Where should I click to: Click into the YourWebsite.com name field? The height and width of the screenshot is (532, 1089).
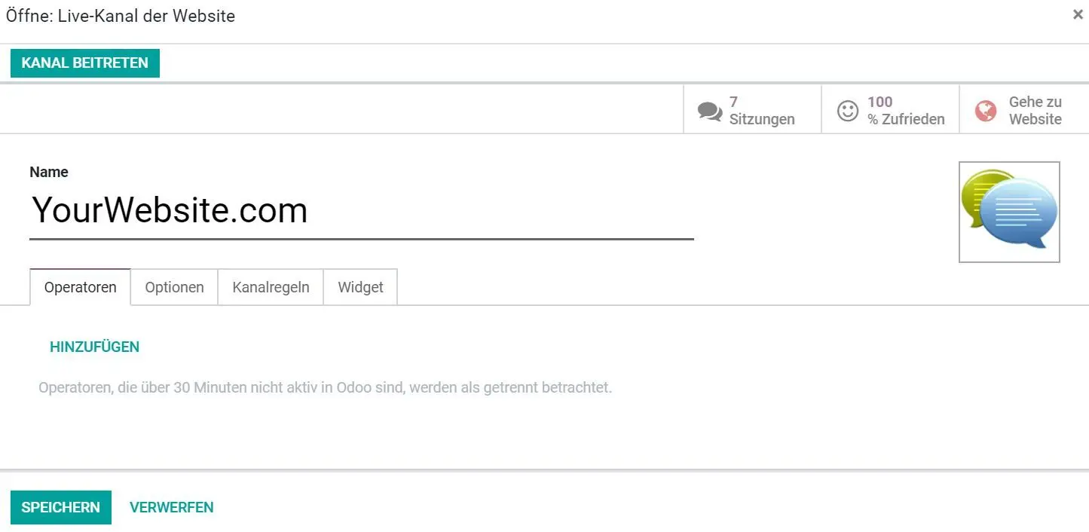pyautogui.click(x=361, y=210)
